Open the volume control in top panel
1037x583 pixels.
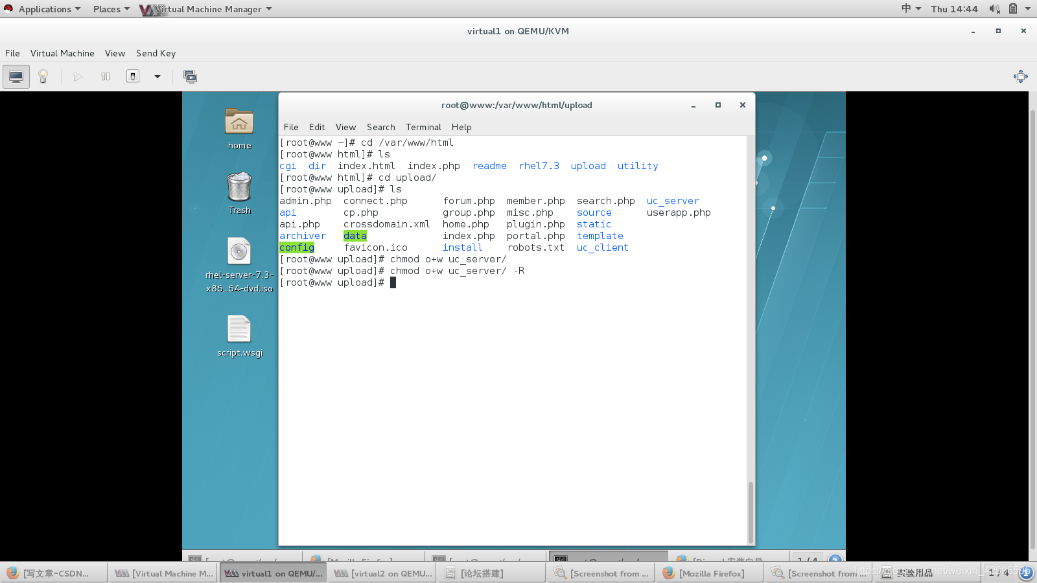994,8
